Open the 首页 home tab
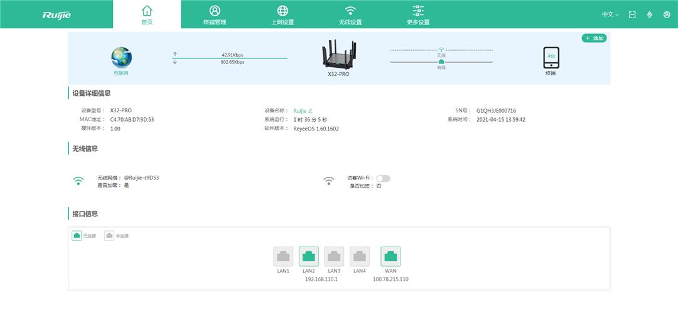Image resolution: width=678 pixels, height=330 pixels. pos(147,14)
